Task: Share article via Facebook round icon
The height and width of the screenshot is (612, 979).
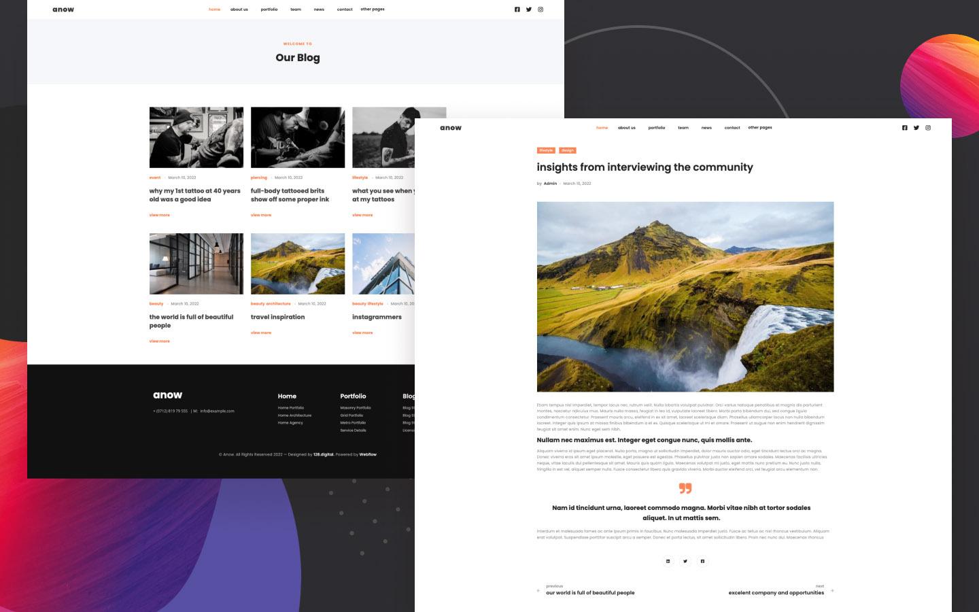Action: coord(702,561)
